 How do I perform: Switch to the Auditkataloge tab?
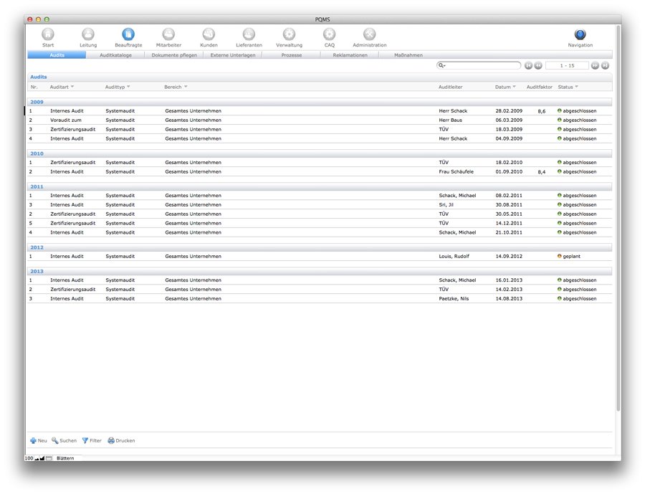click(x=117, y=54)
